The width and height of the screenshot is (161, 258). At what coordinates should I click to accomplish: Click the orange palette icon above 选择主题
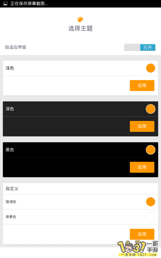[80, 19]
